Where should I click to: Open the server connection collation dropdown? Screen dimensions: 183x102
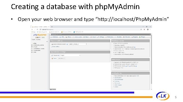(x=78, y=44)
